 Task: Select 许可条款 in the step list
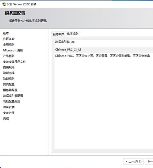(9, 39)
